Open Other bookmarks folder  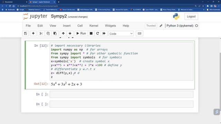[x=213, y=10]
